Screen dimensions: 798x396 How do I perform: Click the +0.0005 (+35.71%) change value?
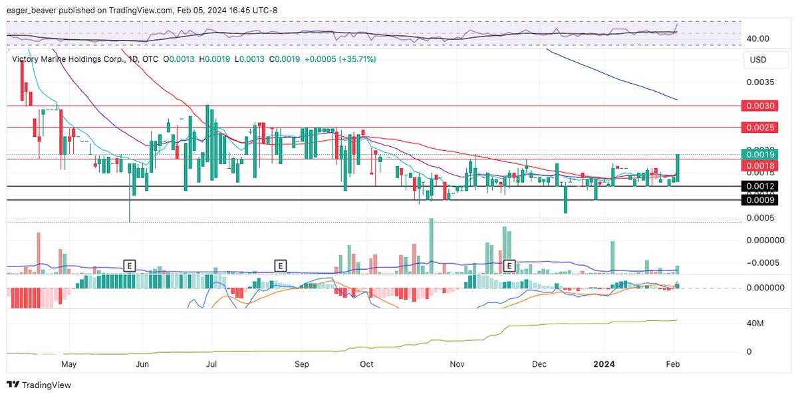click(x=340, y=59)
